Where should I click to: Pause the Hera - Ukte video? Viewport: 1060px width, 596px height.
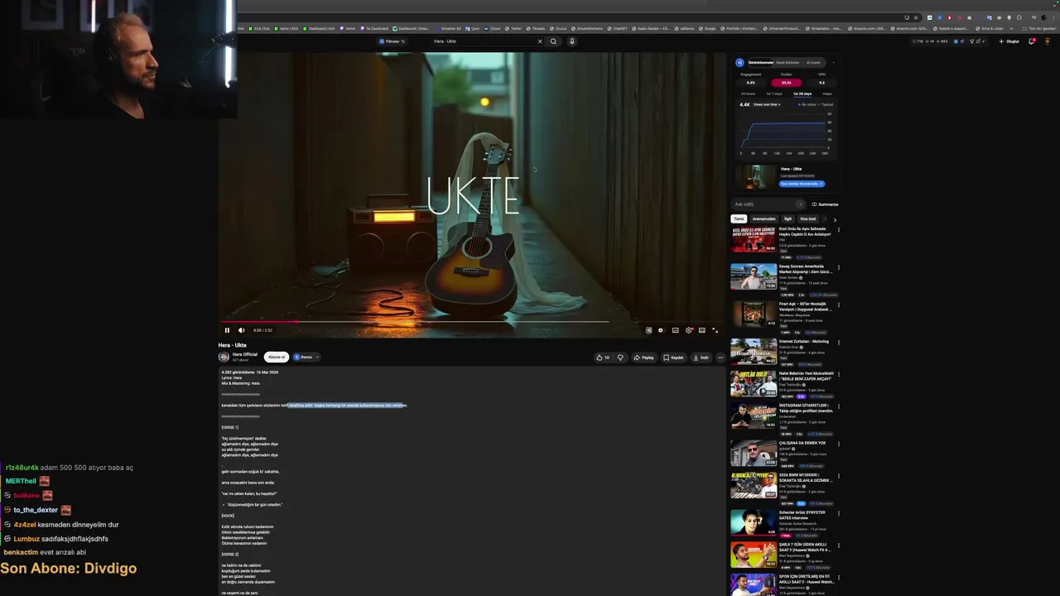(x=227, y=330)
